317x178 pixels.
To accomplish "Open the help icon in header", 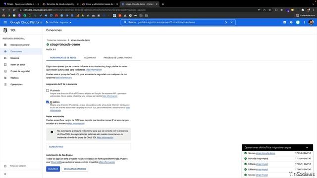I will coord(291,22).
